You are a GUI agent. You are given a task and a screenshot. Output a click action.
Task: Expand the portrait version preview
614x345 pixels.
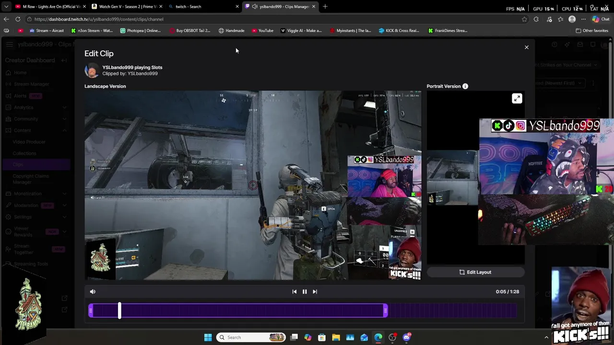pos(517,99)
